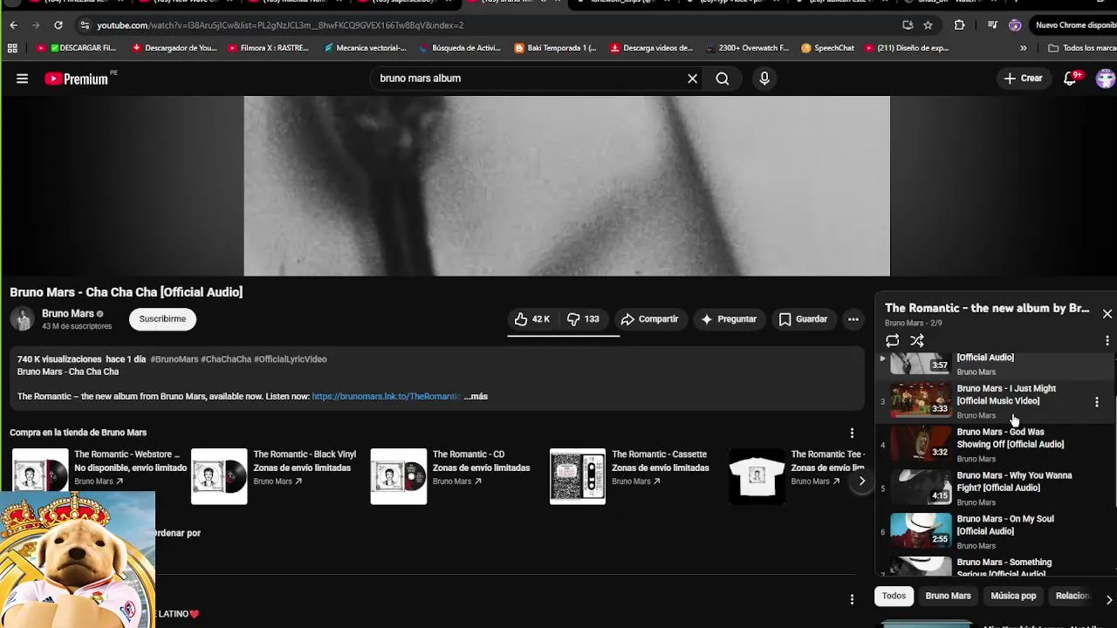This screenshot has width=1117, height=628.
Task: Open Chrome media control icon
Action: tap(991, 25)
